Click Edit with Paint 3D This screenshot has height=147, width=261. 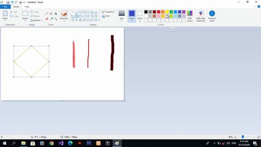[201, 16]
